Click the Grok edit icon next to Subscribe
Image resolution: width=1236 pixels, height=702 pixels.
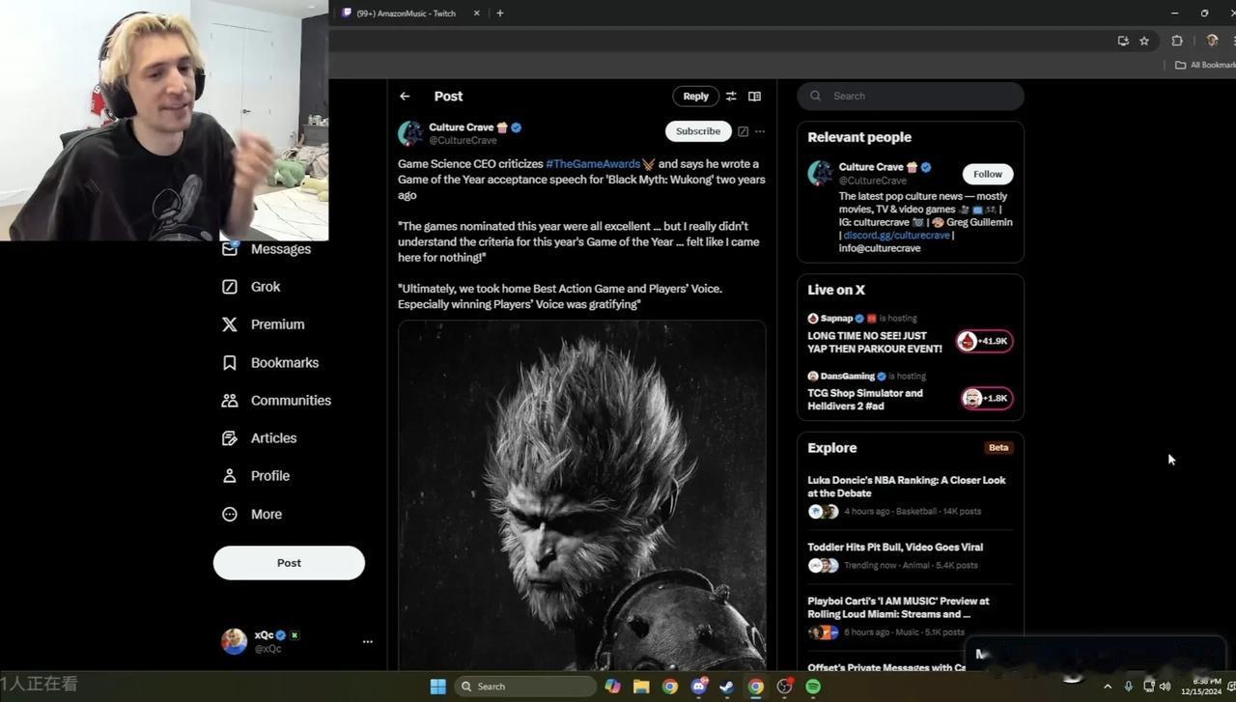(x=743, y=131)
